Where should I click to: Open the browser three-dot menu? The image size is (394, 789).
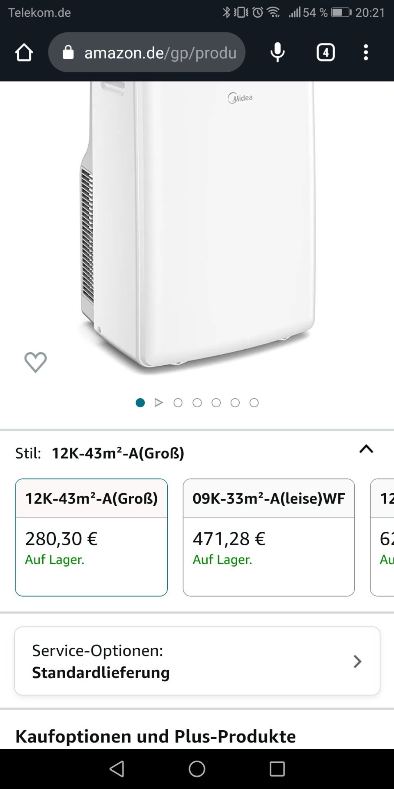click(x=366, y=53)
